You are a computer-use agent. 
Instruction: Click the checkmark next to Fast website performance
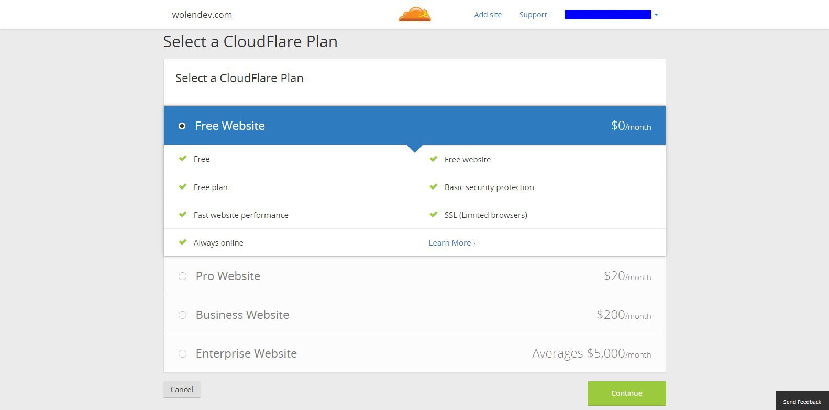pyautogui.click(x=183, y=214)
